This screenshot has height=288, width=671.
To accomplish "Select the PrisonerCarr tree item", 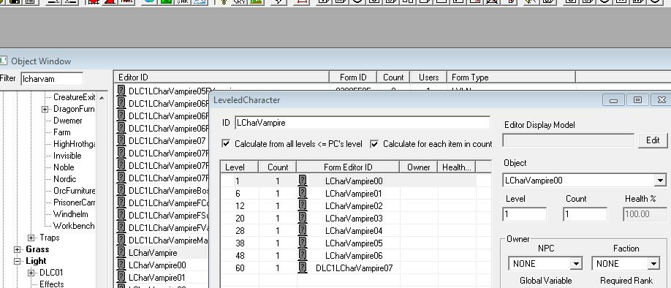I will pos(74,202).
